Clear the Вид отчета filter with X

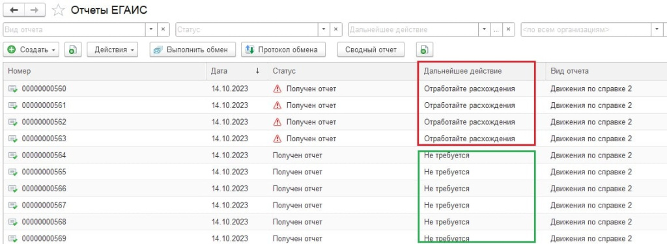click(163, 30)
